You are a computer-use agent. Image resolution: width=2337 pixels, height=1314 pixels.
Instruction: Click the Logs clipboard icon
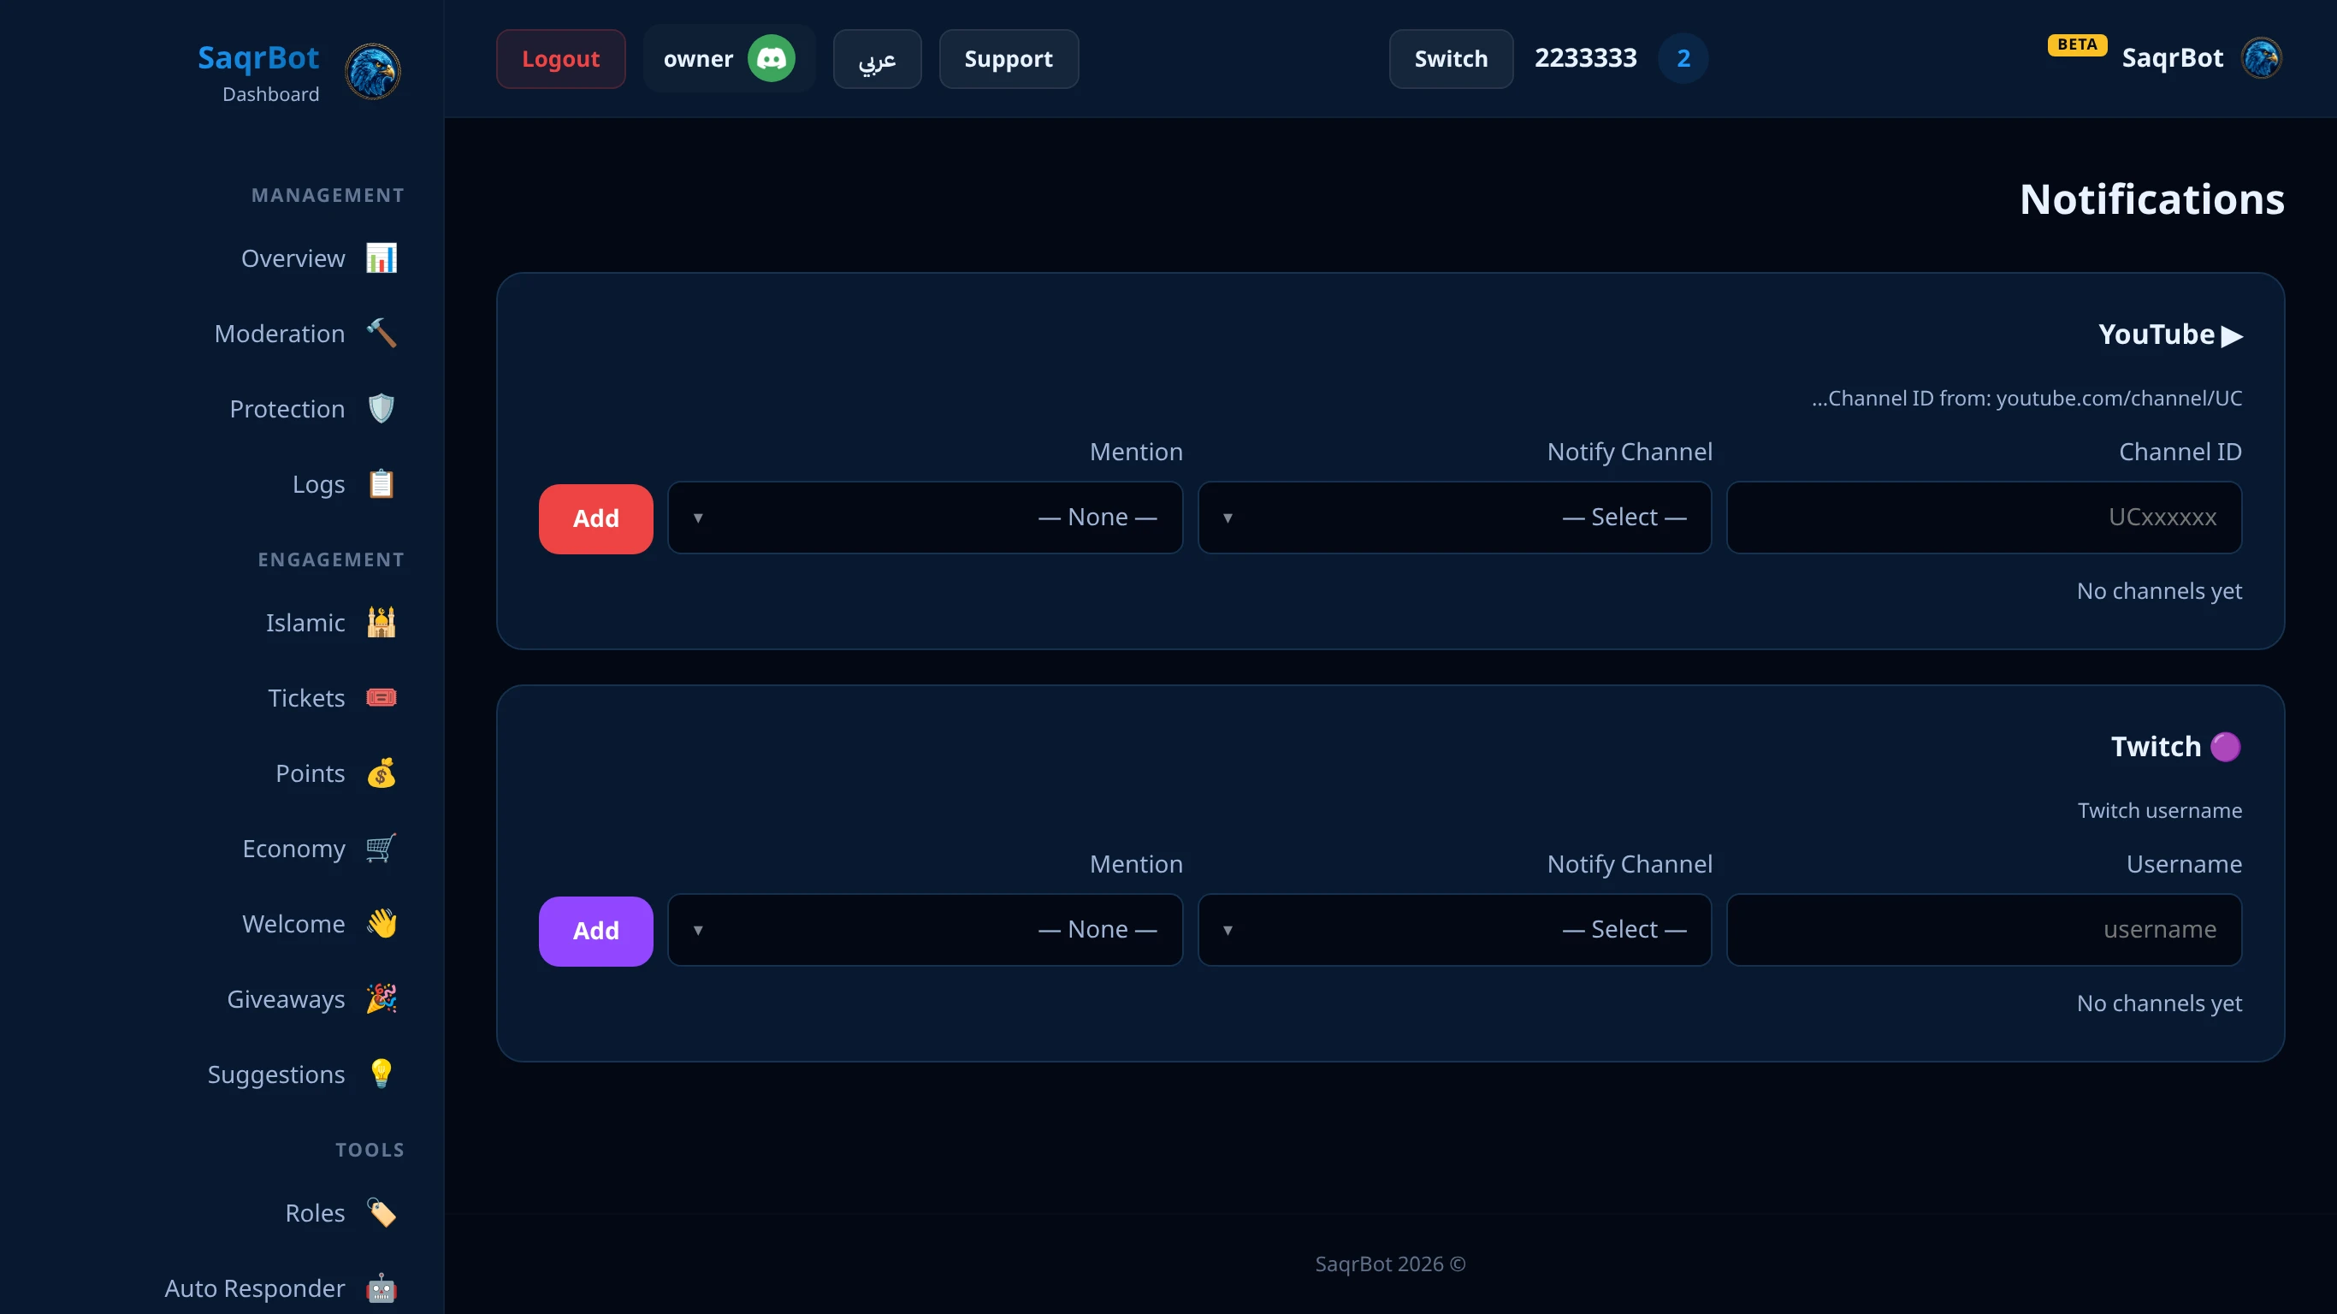[381, 484]
